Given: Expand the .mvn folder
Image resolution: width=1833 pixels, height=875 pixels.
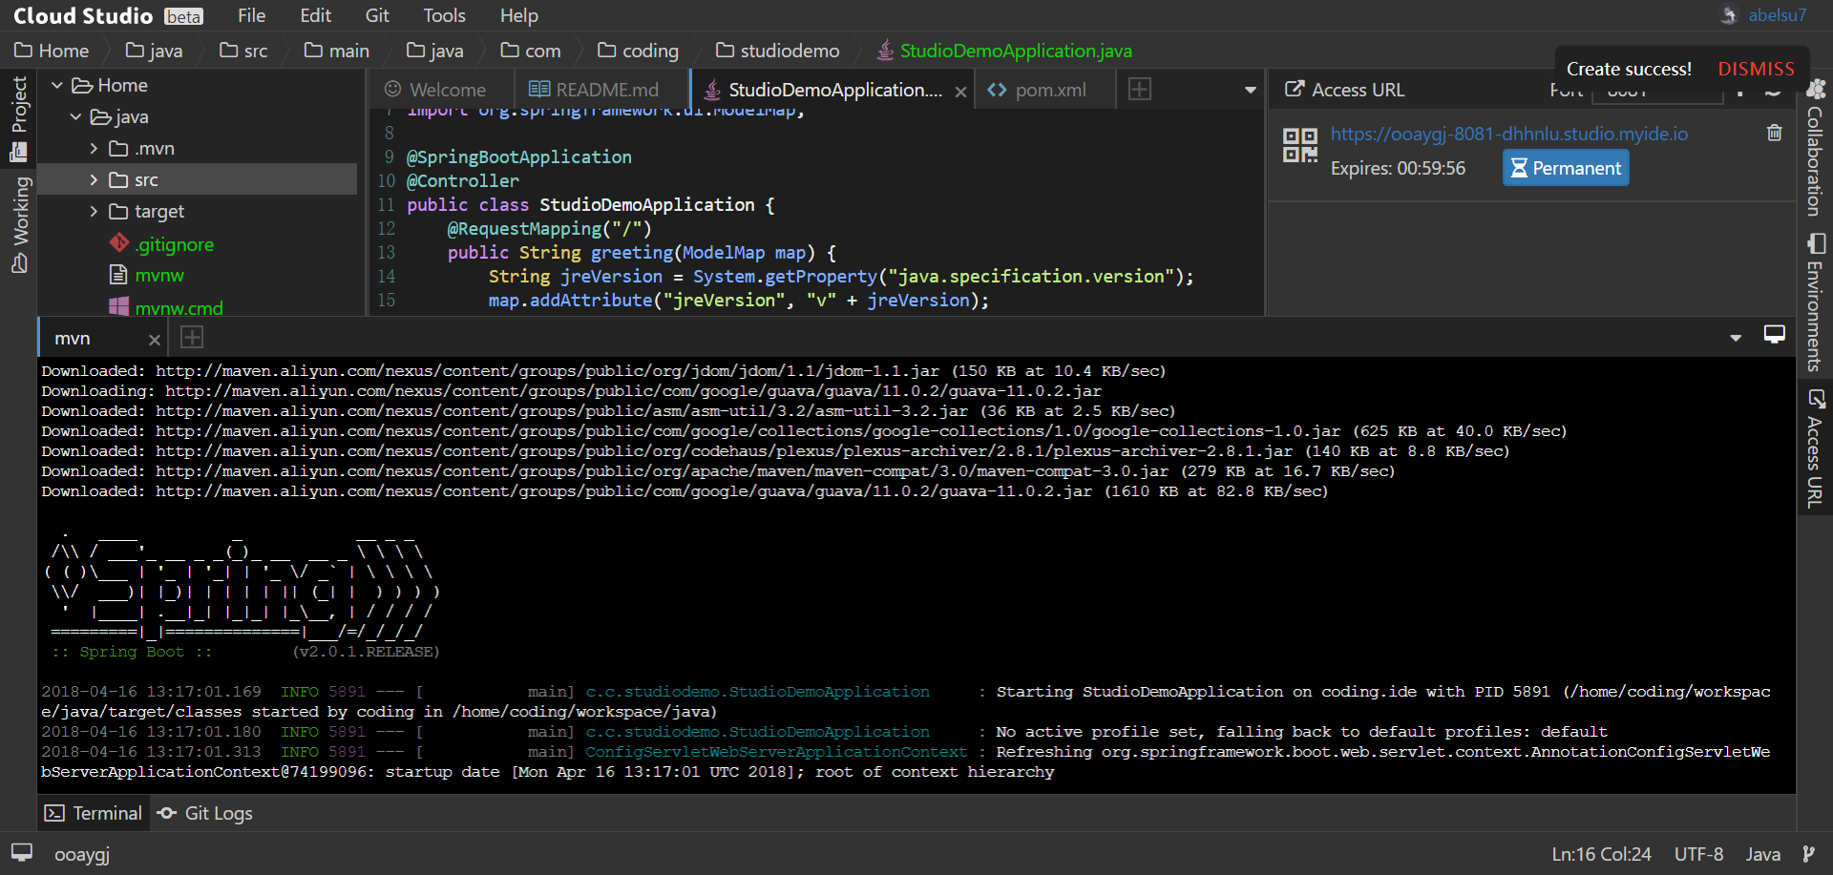Looking at the screenshot, I should (x=94, y=148).
